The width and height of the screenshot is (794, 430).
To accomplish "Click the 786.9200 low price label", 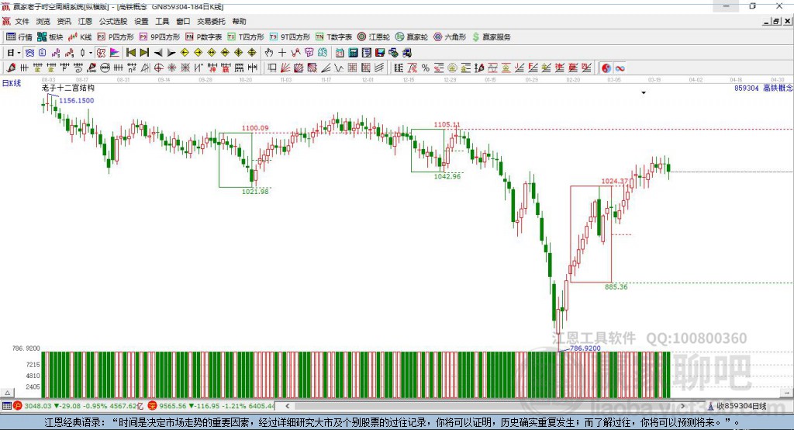I will click(x=585, y=349).
